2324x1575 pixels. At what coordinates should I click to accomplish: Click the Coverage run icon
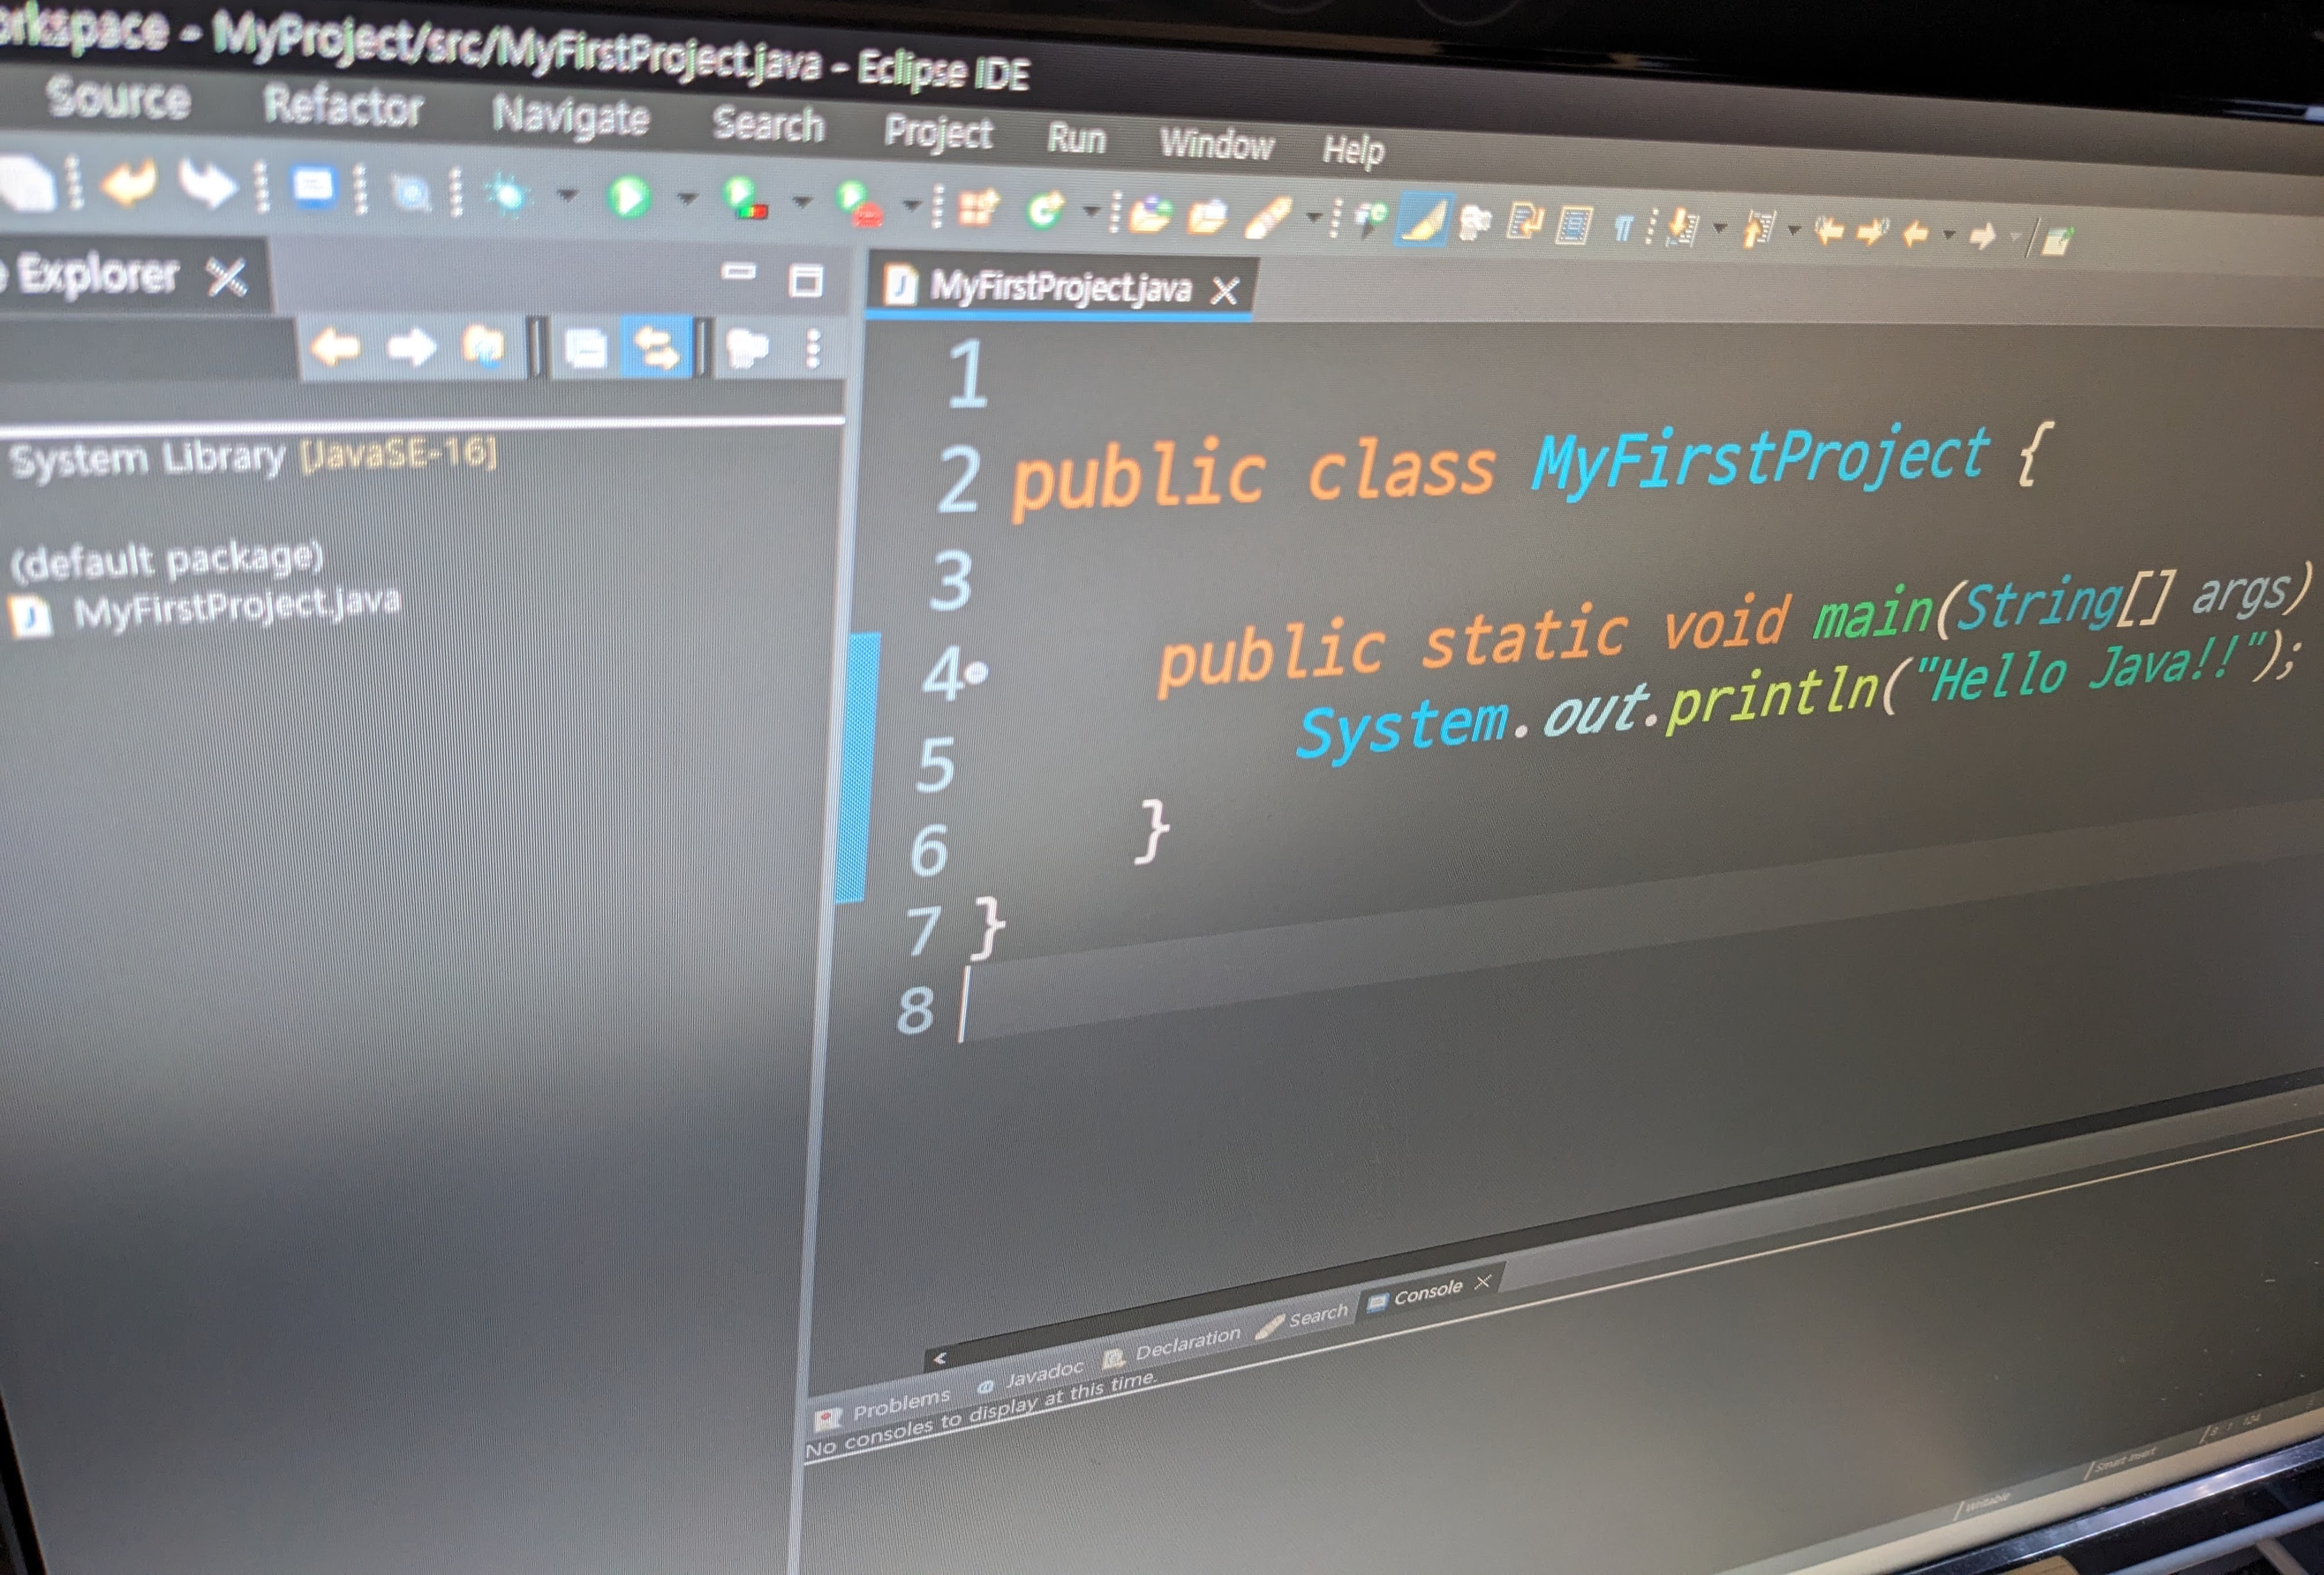pyautogui.click(x=745, y=198)
